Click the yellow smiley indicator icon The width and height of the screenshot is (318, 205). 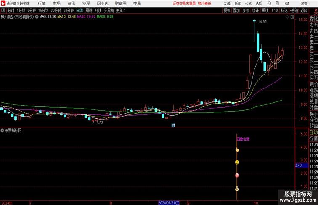237,162
